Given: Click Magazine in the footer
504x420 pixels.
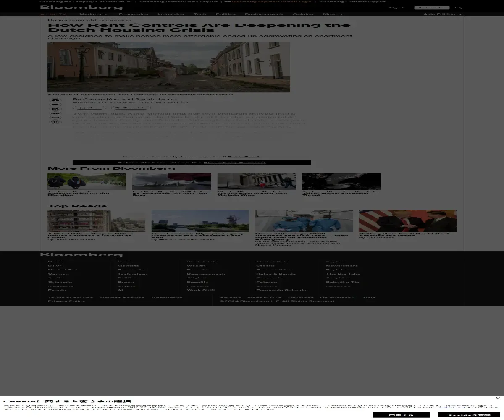Looking at the screenshot, I should (60, 286).
